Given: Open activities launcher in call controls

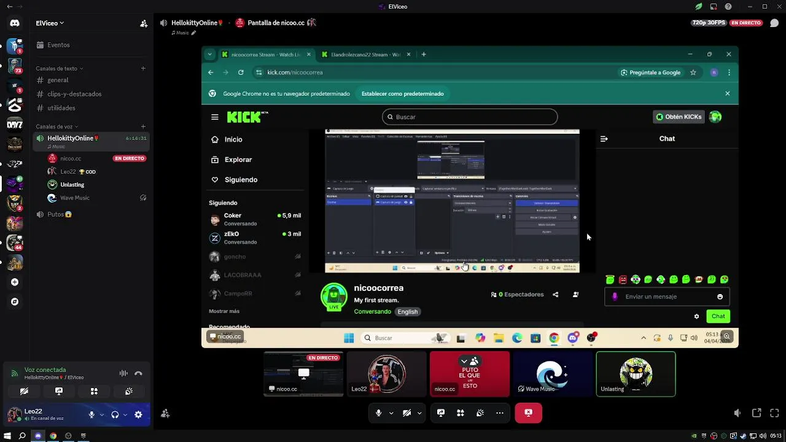Looking at the screenshot, I should [461, 413].
